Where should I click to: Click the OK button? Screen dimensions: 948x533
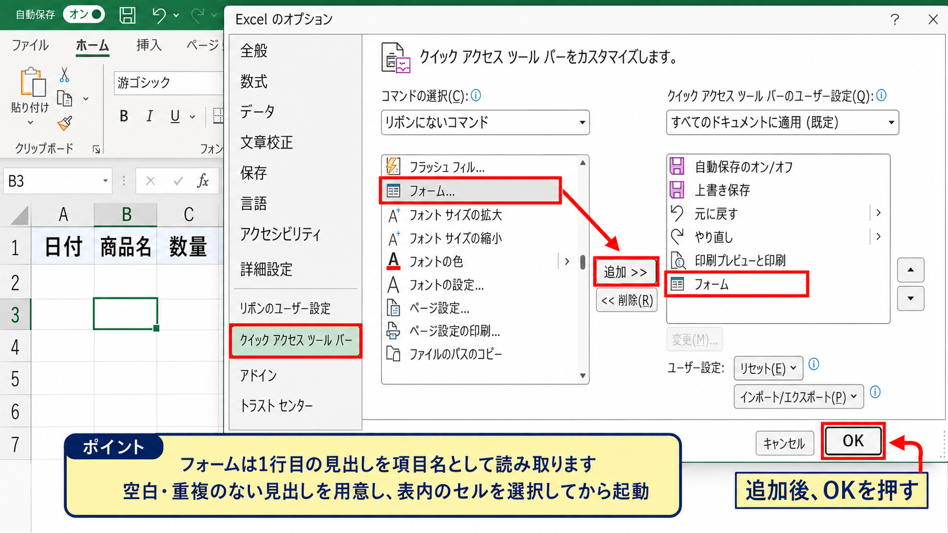point(853,441)
